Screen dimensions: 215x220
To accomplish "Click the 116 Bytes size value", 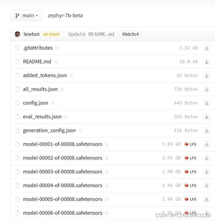I will [x=186, y=131].
